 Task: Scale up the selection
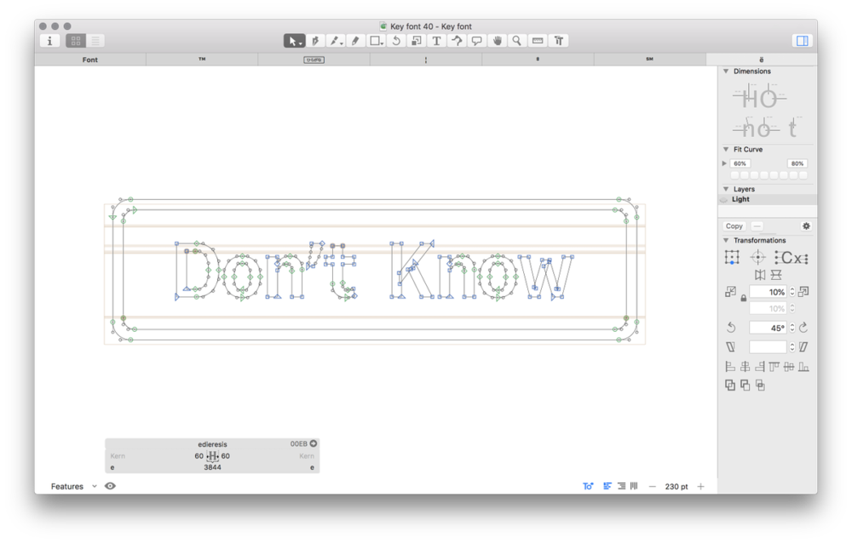(803, 292)
